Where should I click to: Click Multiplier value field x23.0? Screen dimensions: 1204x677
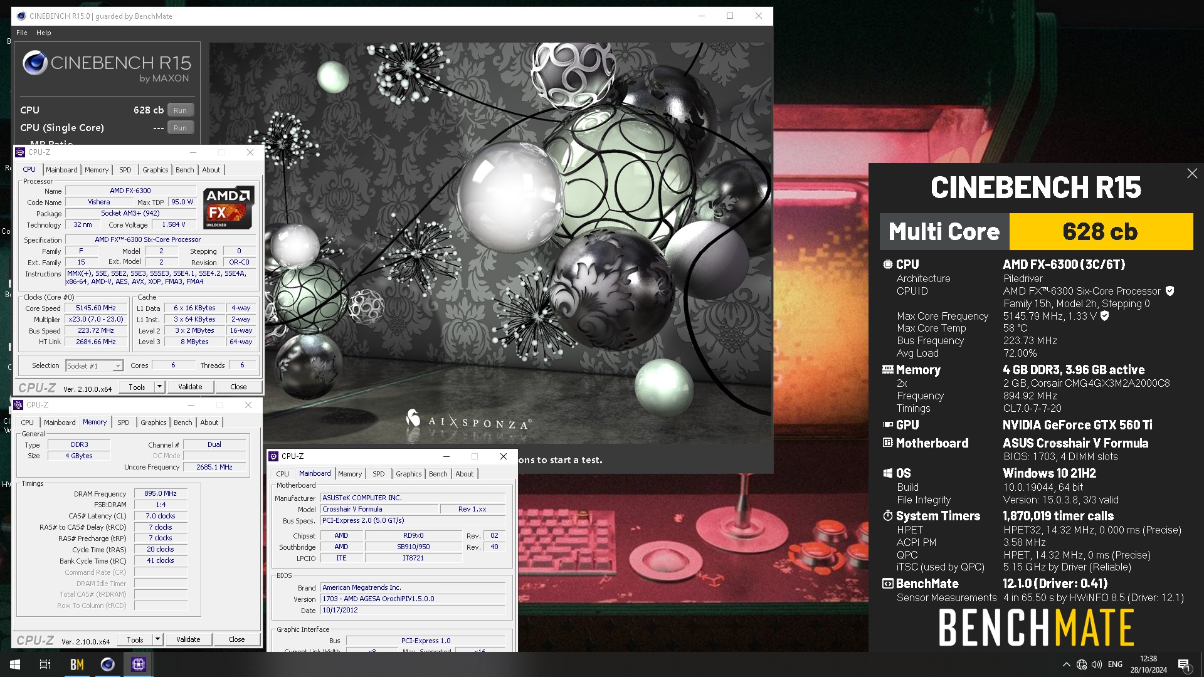[96, 319]
